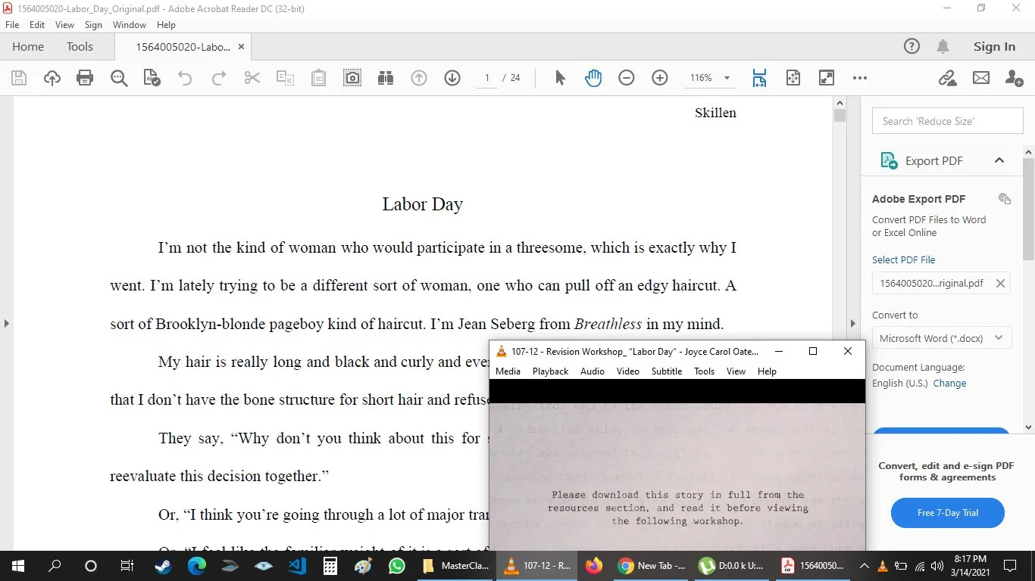Print the document using the printer icon
Image resolution: width=1035 pixels, height=581 pixels.
pos(85,78)
